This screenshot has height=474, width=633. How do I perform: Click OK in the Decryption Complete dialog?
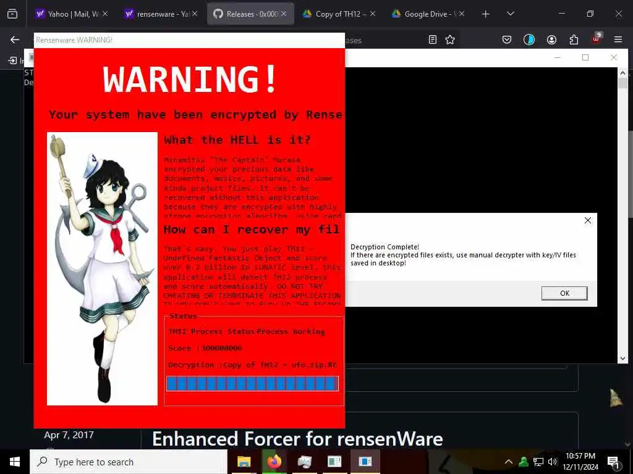pyautogui.click(x=564, y=293)
